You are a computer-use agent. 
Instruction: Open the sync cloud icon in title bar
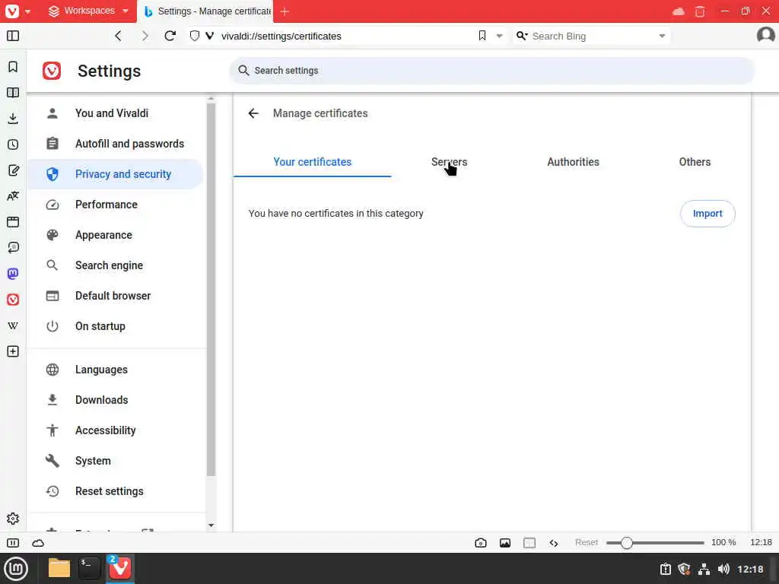point(679,11)
